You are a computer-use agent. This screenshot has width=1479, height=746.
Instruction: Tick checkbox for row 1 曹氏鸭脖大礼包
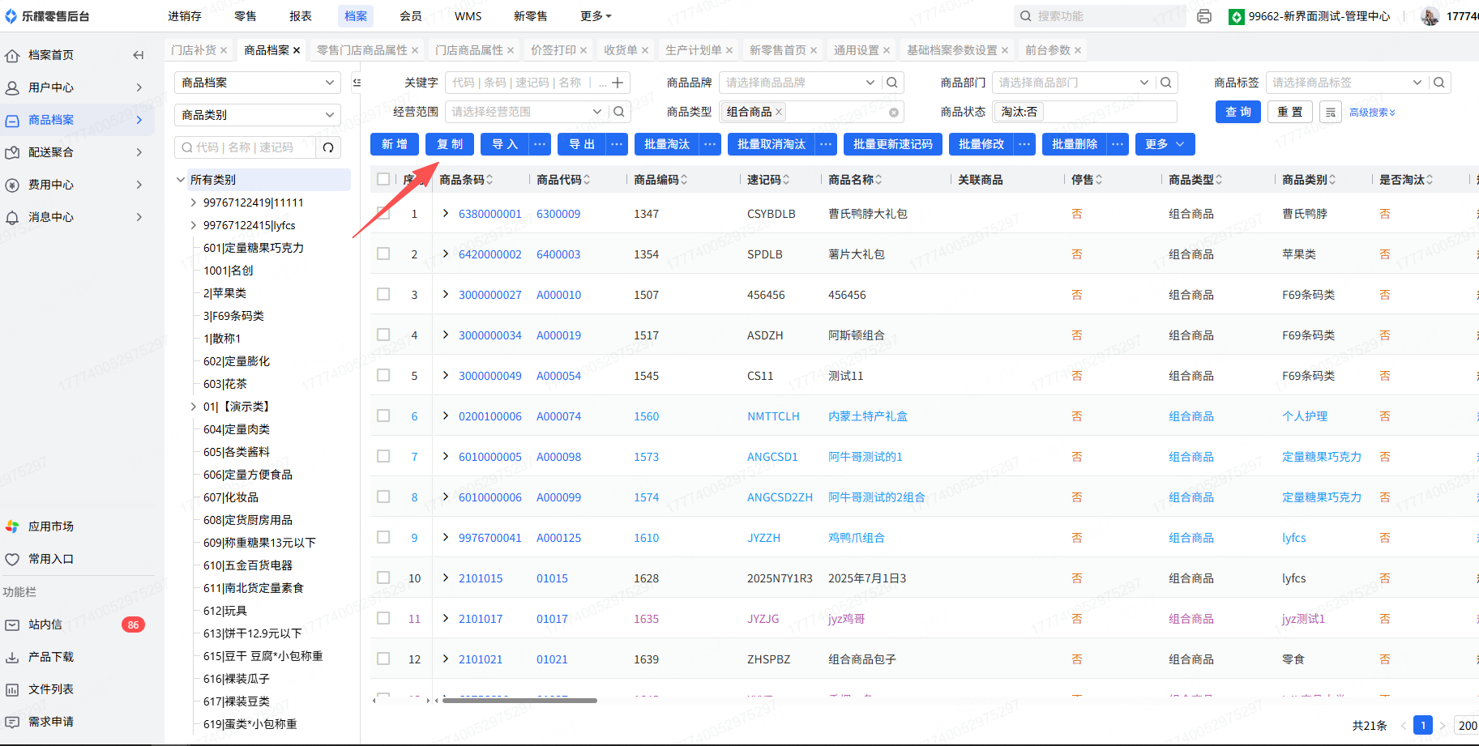tap(383, 214)
